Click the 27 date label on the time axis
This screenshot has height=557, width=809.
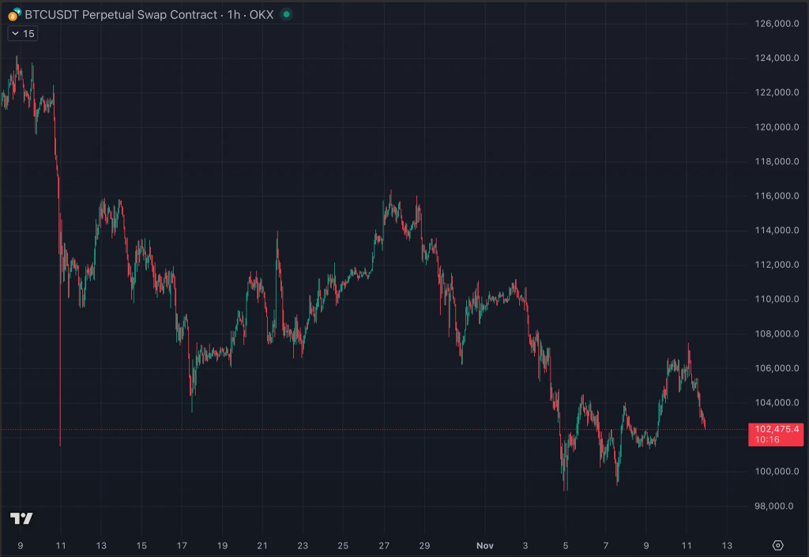click(x=385, y=545)
